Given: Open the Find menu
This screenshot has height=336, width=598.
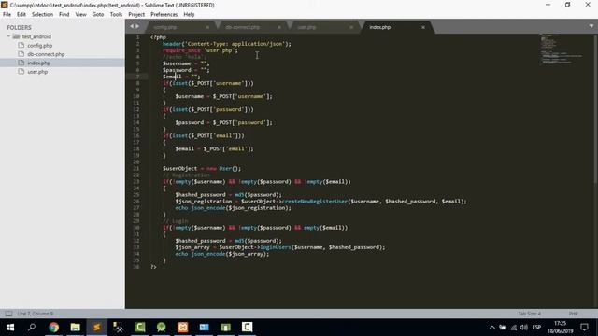Looking at the screenshot, I should 64,15.
